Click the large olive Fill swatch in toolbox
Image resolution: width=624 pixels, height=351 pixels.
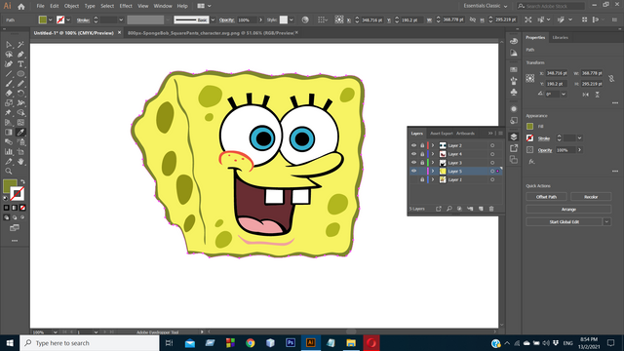click(10, 186)
